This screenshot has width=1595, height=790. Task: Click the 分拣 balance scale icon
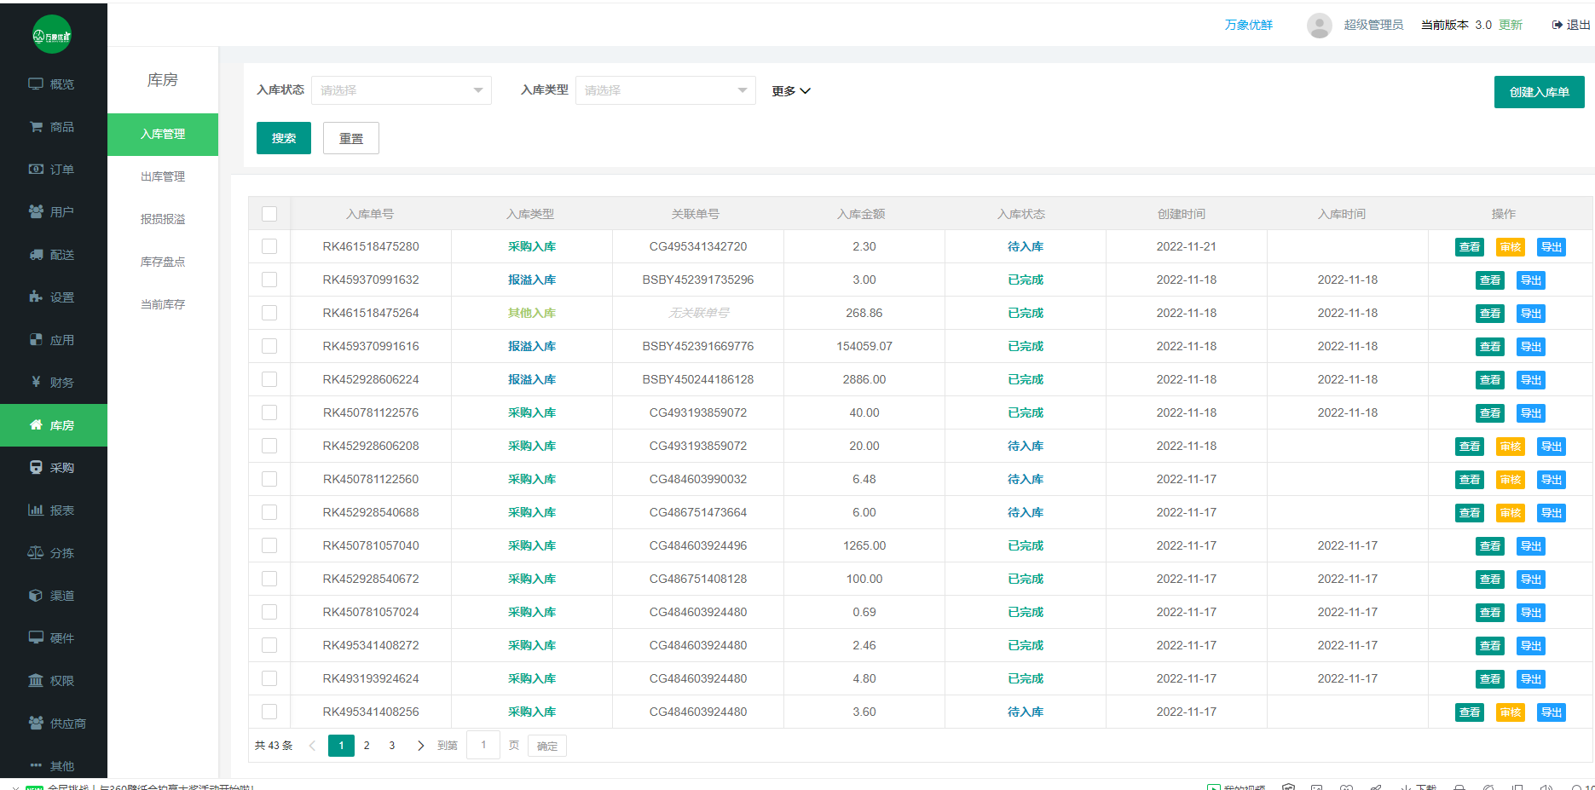[x=36, y=553]
